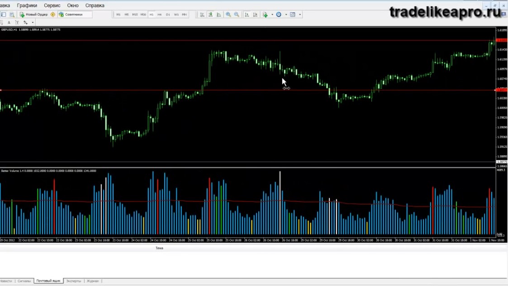Open the Сервис menu
508x286 pixels.
52,5
